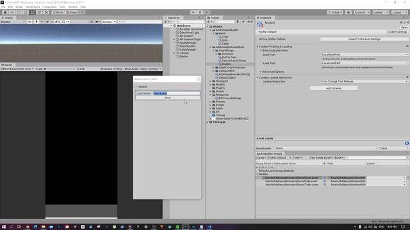410x230 pixels.
Task: Toggle Maximize On Play
Action: (x=111, y=69)
